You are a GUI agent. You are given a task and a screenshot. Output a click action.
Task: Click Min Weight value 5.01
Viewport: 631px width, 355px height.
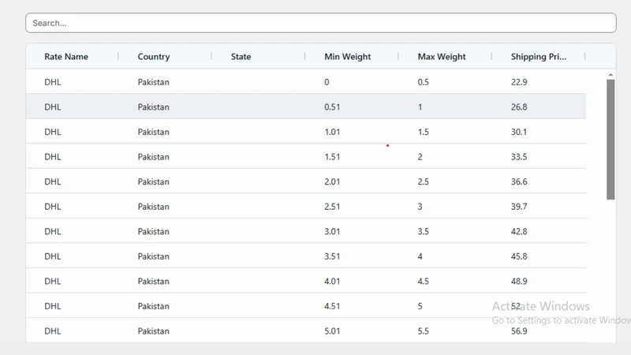pyautogui.click(x=332, y=331)
